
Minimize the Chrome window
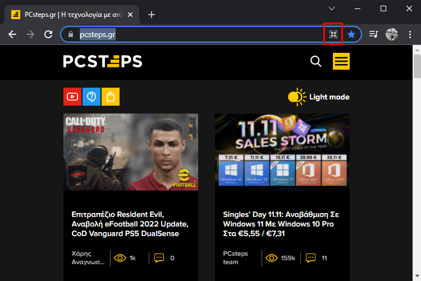tap(358, 8)
